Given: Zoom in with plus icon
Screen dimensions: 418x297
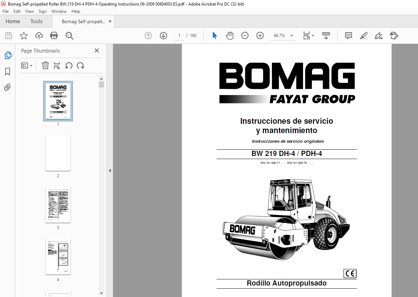Looking at the screenshot, I should (x=260, y=36).
